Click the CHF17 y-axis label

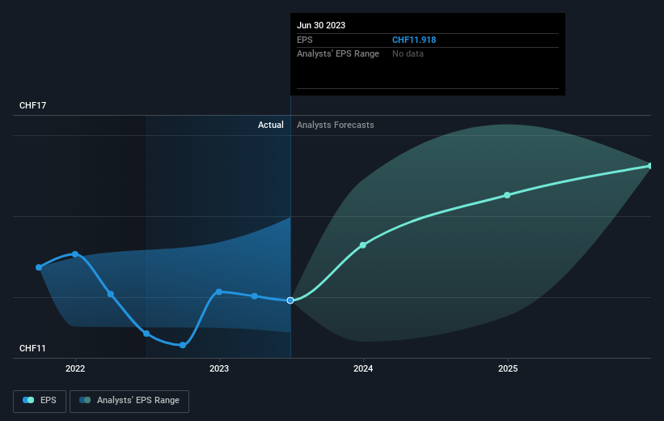point(32,105)
